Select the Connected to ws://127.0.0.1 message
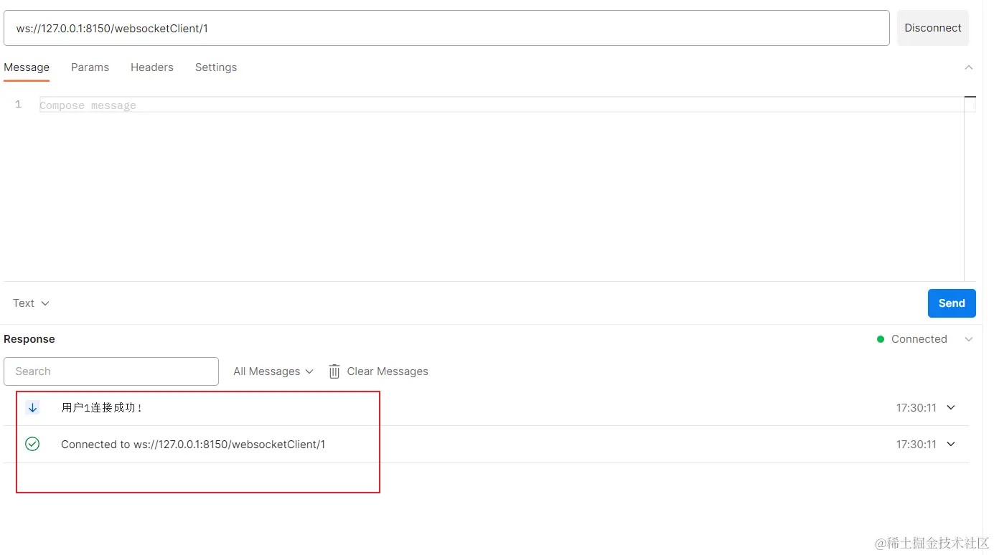 tap(486, 445)
